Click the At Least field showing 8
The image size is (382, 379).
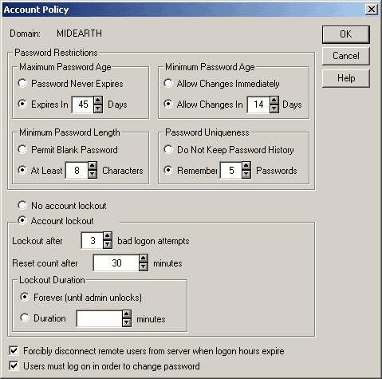[77, 170]
